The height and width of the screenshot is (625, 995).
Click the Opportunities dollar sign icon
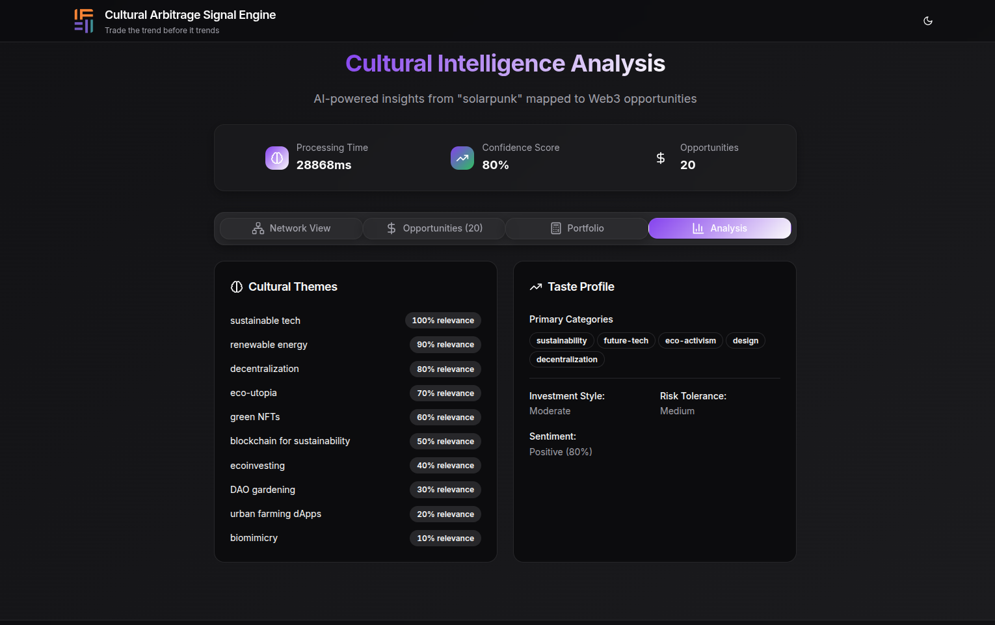point(661,158)
